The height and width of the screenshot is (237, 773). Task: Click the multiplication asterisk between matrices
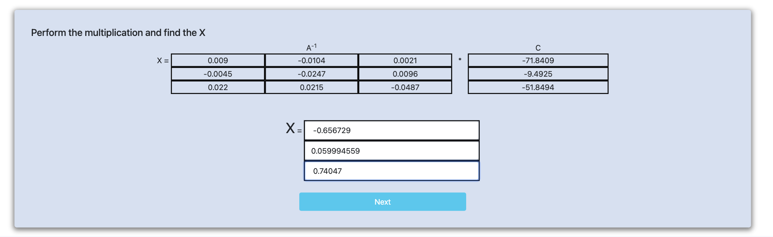(460, 60)
